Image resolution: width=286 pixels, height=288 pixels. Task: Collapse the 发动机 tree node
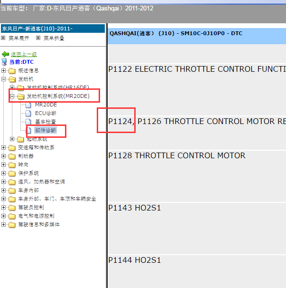3,79
